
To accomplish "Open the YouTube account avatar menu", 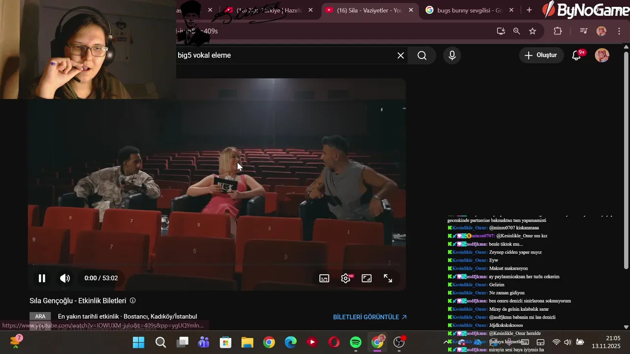I will (x=602, y=55).
